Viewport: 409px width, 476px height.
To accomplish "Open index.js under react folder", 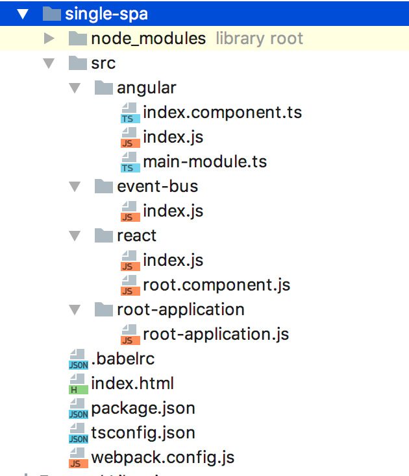I will pos(173,261).
